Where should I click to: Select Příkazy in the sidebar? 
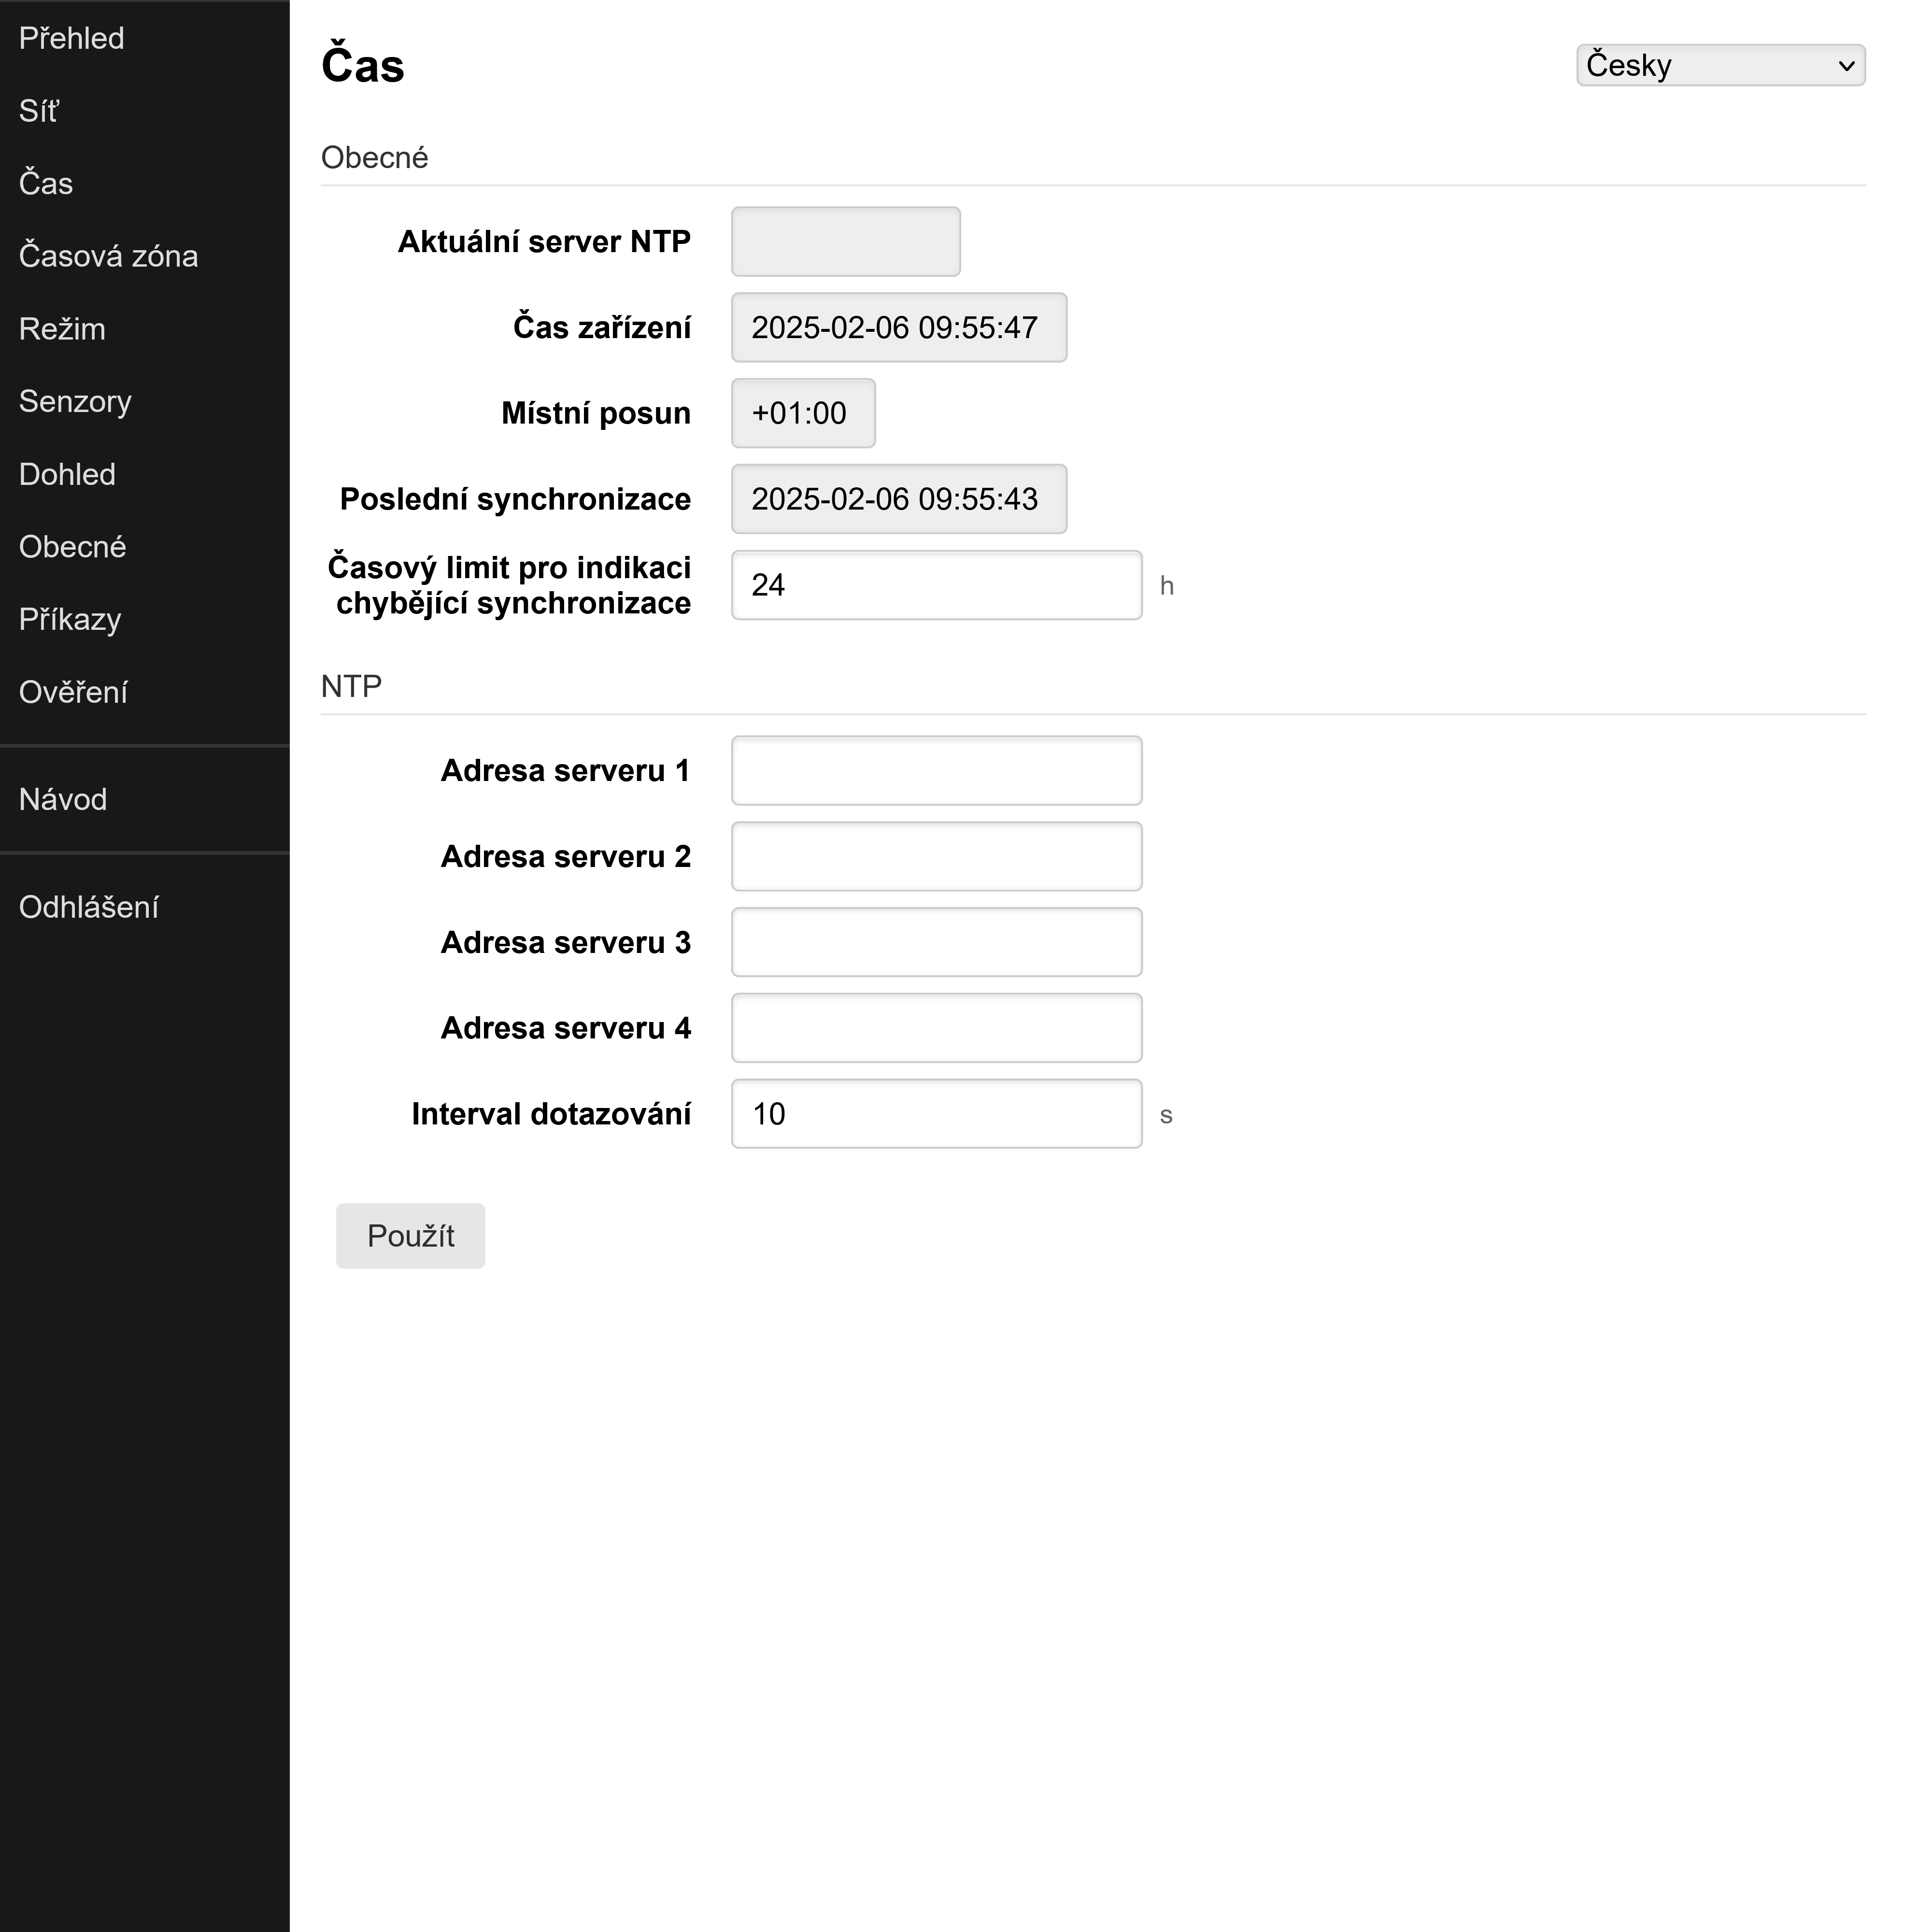pos(69,619)
